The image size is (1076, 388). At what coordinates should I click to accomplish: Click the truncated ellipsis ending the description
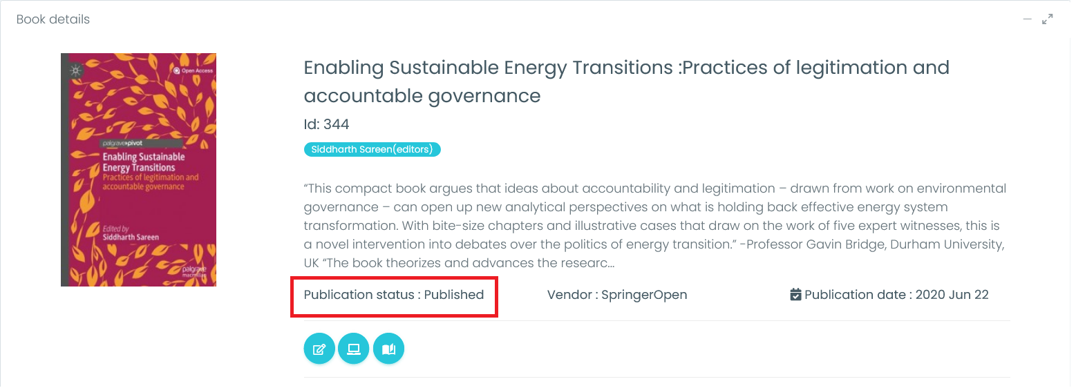point(610,263)
